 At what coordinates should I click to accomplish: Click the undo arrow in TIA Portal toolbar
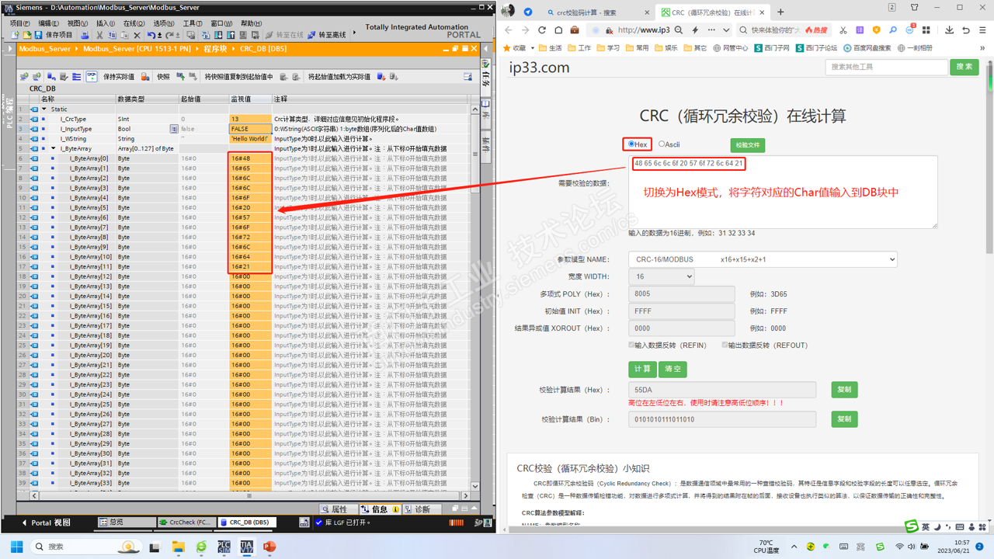pos(151,35)
